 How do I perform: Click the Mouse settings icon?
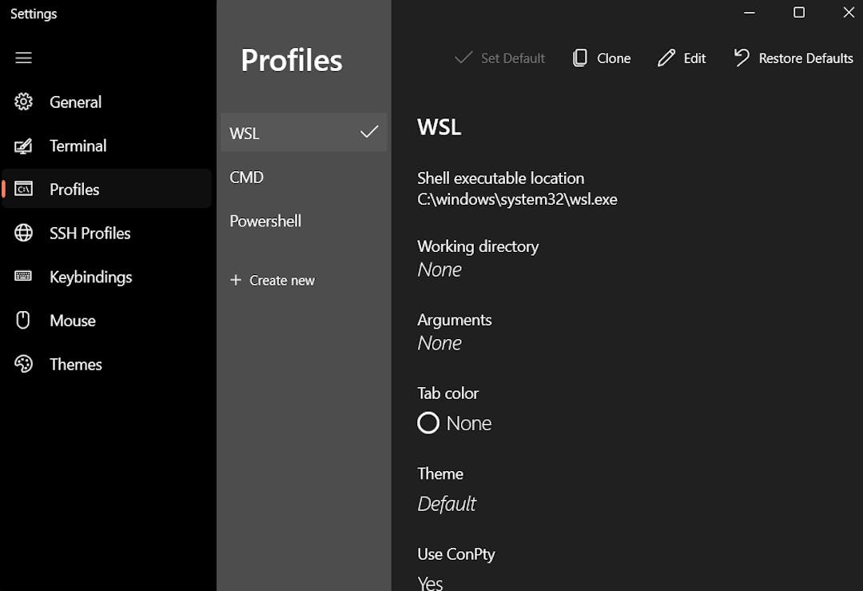pos(24,320)
